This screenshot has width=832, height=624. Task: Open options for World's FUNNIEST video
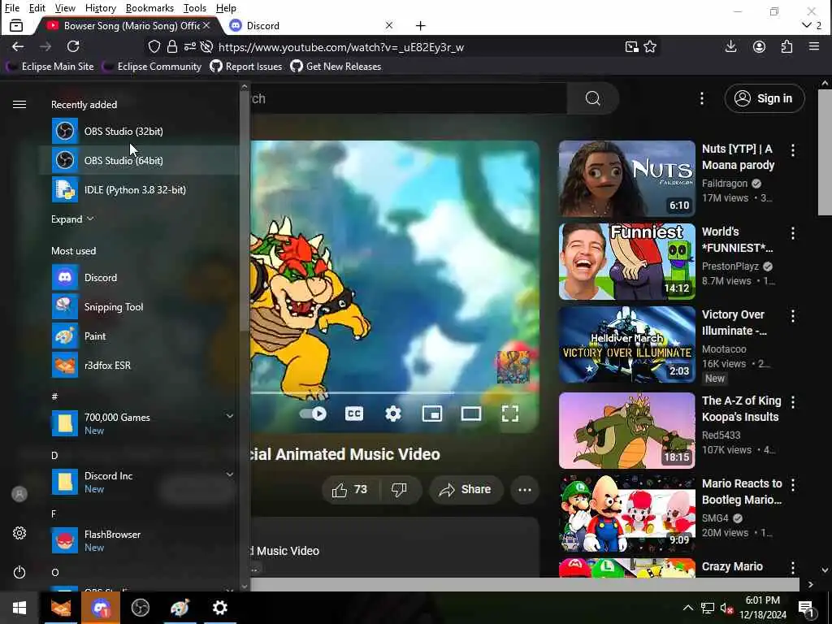(793, 233)
